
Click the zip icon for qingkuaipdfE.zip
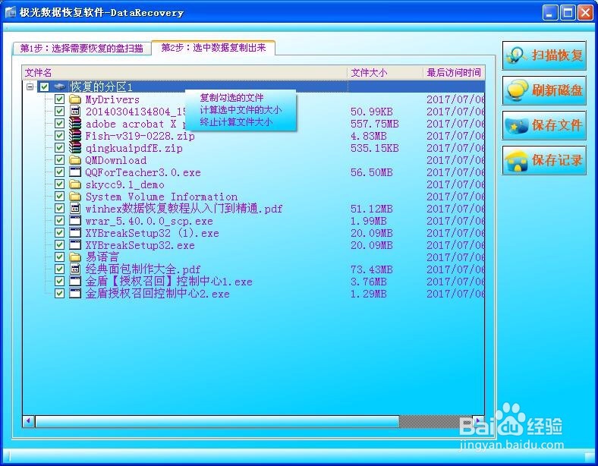[x=75, y=148]
